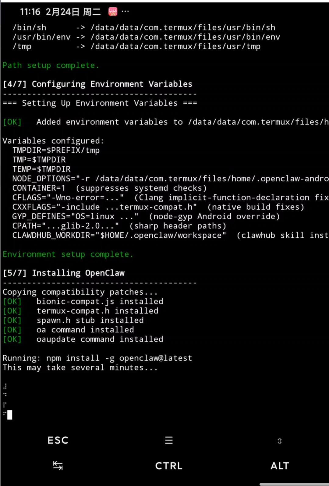Tap the up-down arrow key icon
329x486 pixels.
click(279, 441)
